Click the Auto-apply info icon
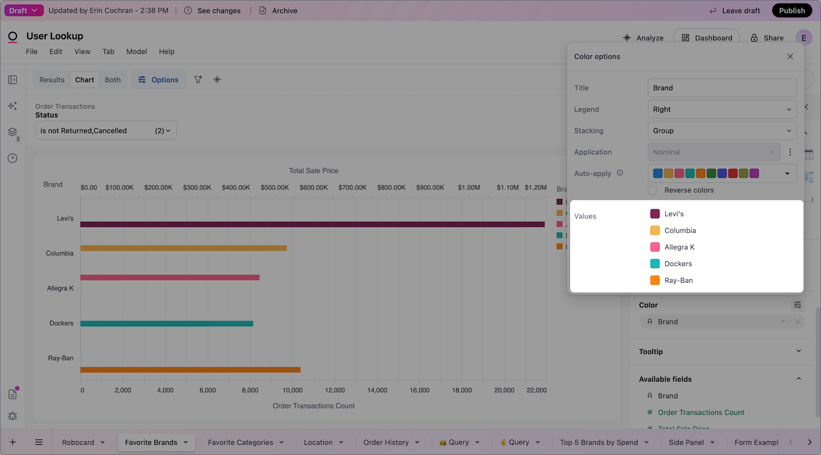This screenshot has width=821, height=455. point(620,173)
